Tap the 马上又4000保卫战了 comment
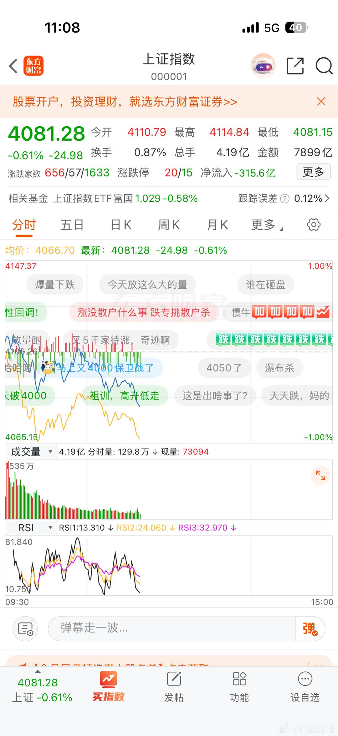The width and height of the screenshot is (338, 736). (x=105, y=368)
